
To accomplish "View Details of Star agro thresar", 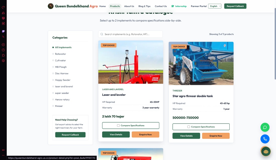I will [186, 136].
